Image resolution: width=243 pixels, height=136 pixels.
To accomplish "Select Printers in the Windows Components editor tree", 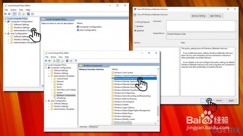I will (x=60, y=84).
